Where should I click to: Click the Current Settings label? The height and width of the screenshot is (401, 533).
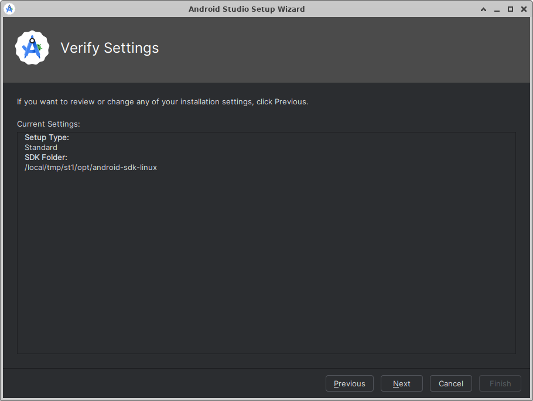pos(48,124)
